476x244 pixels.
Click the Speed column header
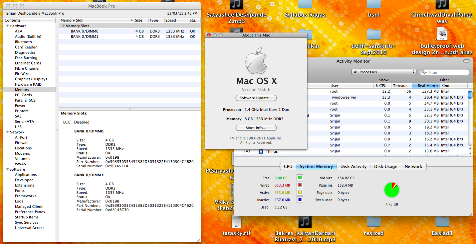coord(176,20)
